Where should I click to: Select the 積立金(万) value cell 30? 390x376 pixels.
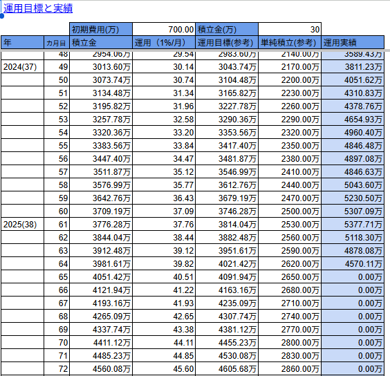click(290, 30)
